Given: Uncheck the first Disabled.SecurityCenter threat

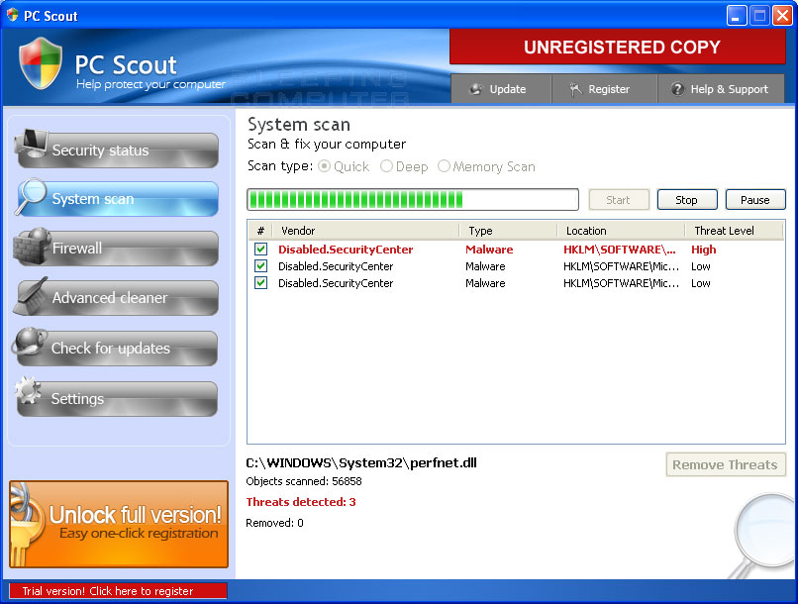Looking at the screenshot, I should click(x=259, y=250).
